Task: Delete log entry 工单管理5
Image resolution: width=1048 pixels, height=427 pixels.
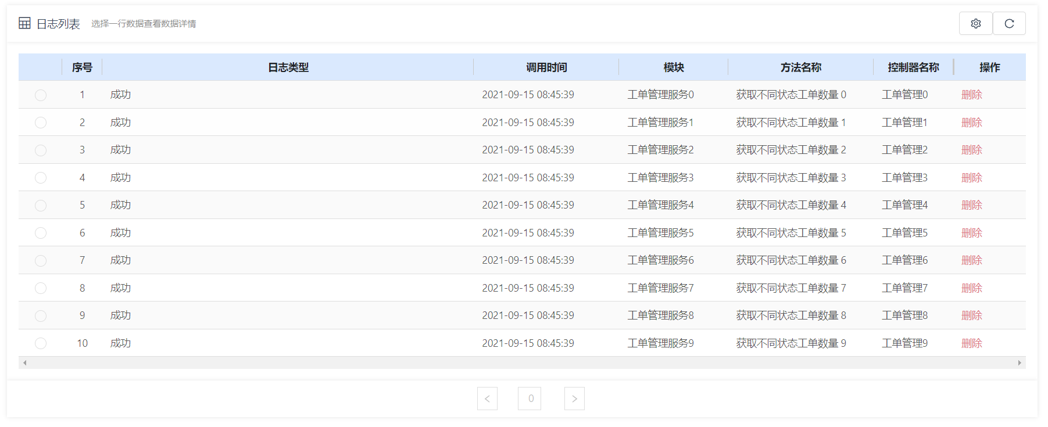Action: click(x=972, y=233)
